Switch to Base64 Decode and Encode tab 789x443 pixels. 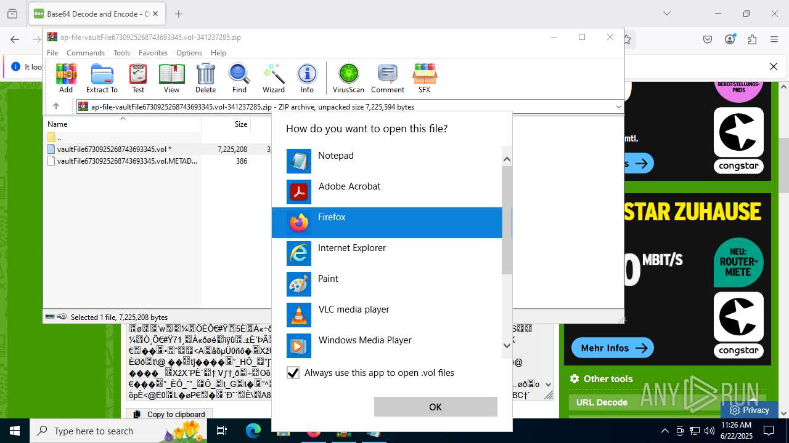click(96, 14)
